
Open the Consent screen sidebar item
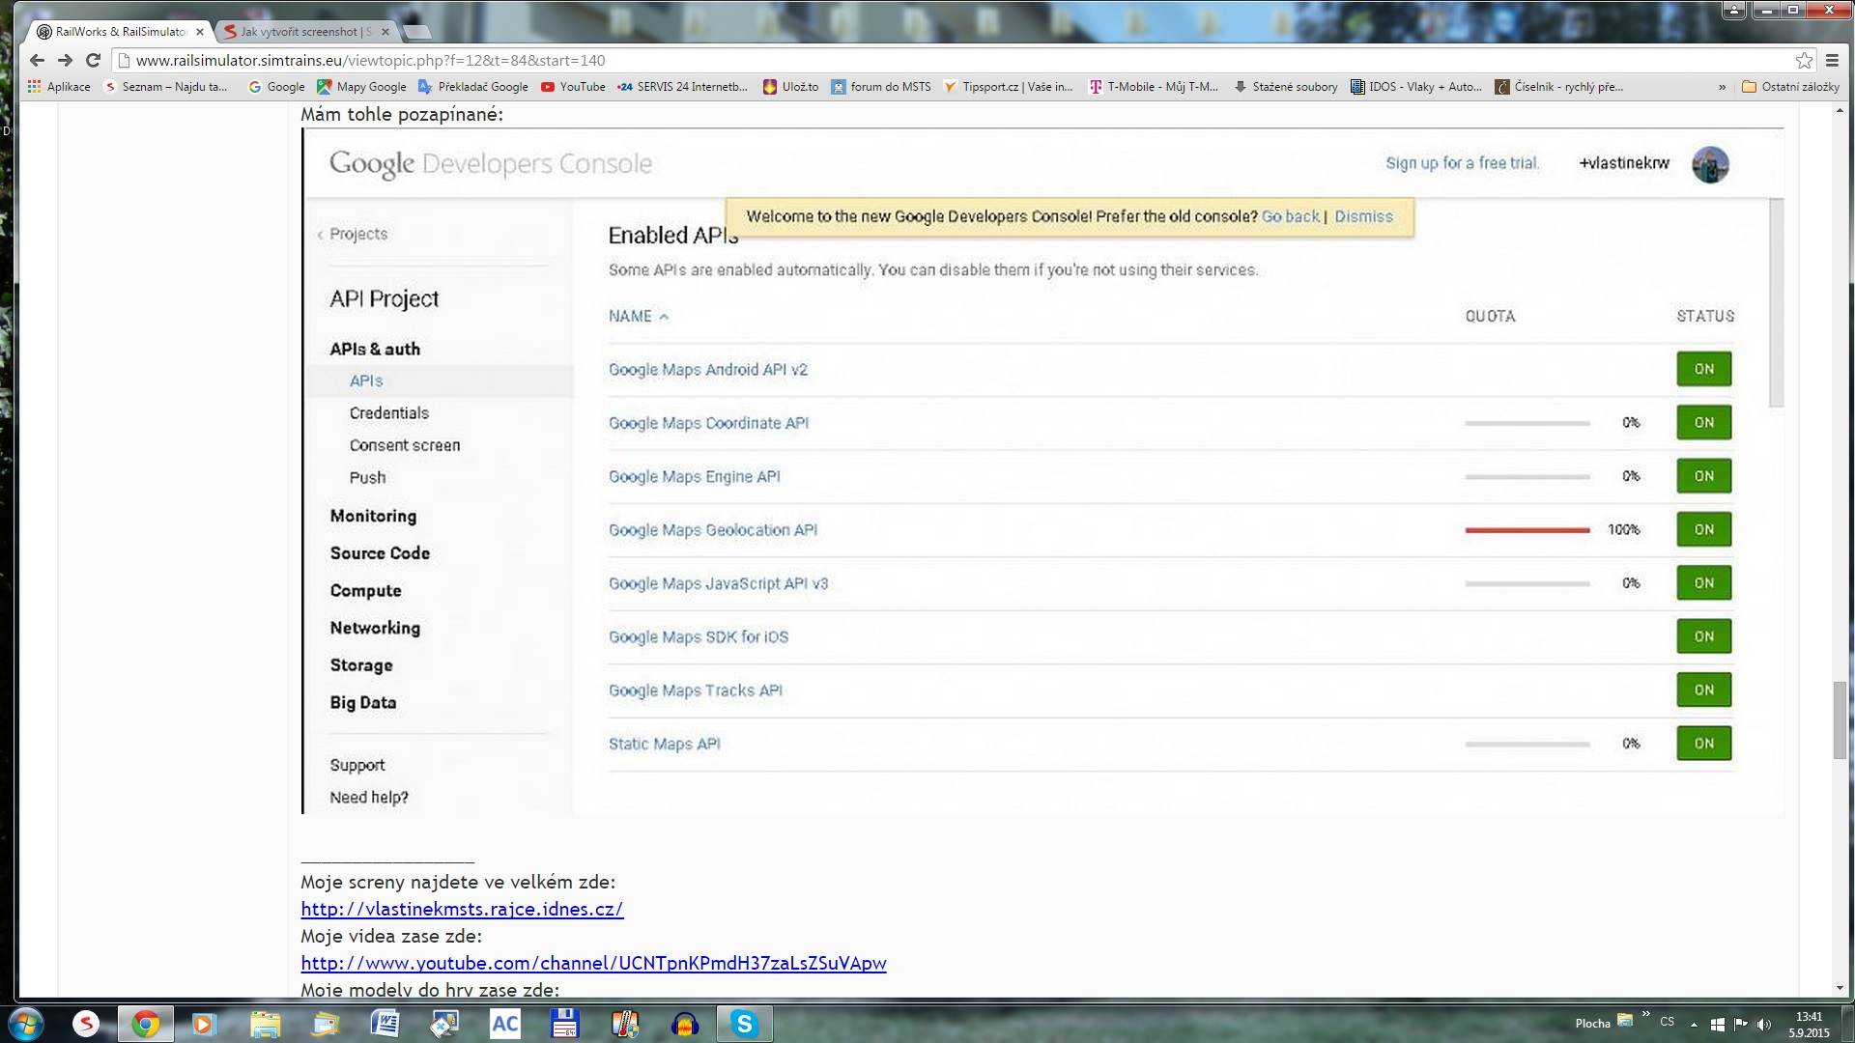(405, 445)
